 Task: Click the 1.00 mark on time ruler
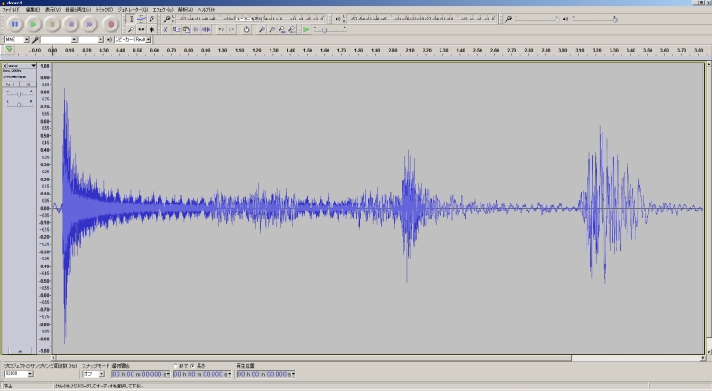click(x=222, y=51)
